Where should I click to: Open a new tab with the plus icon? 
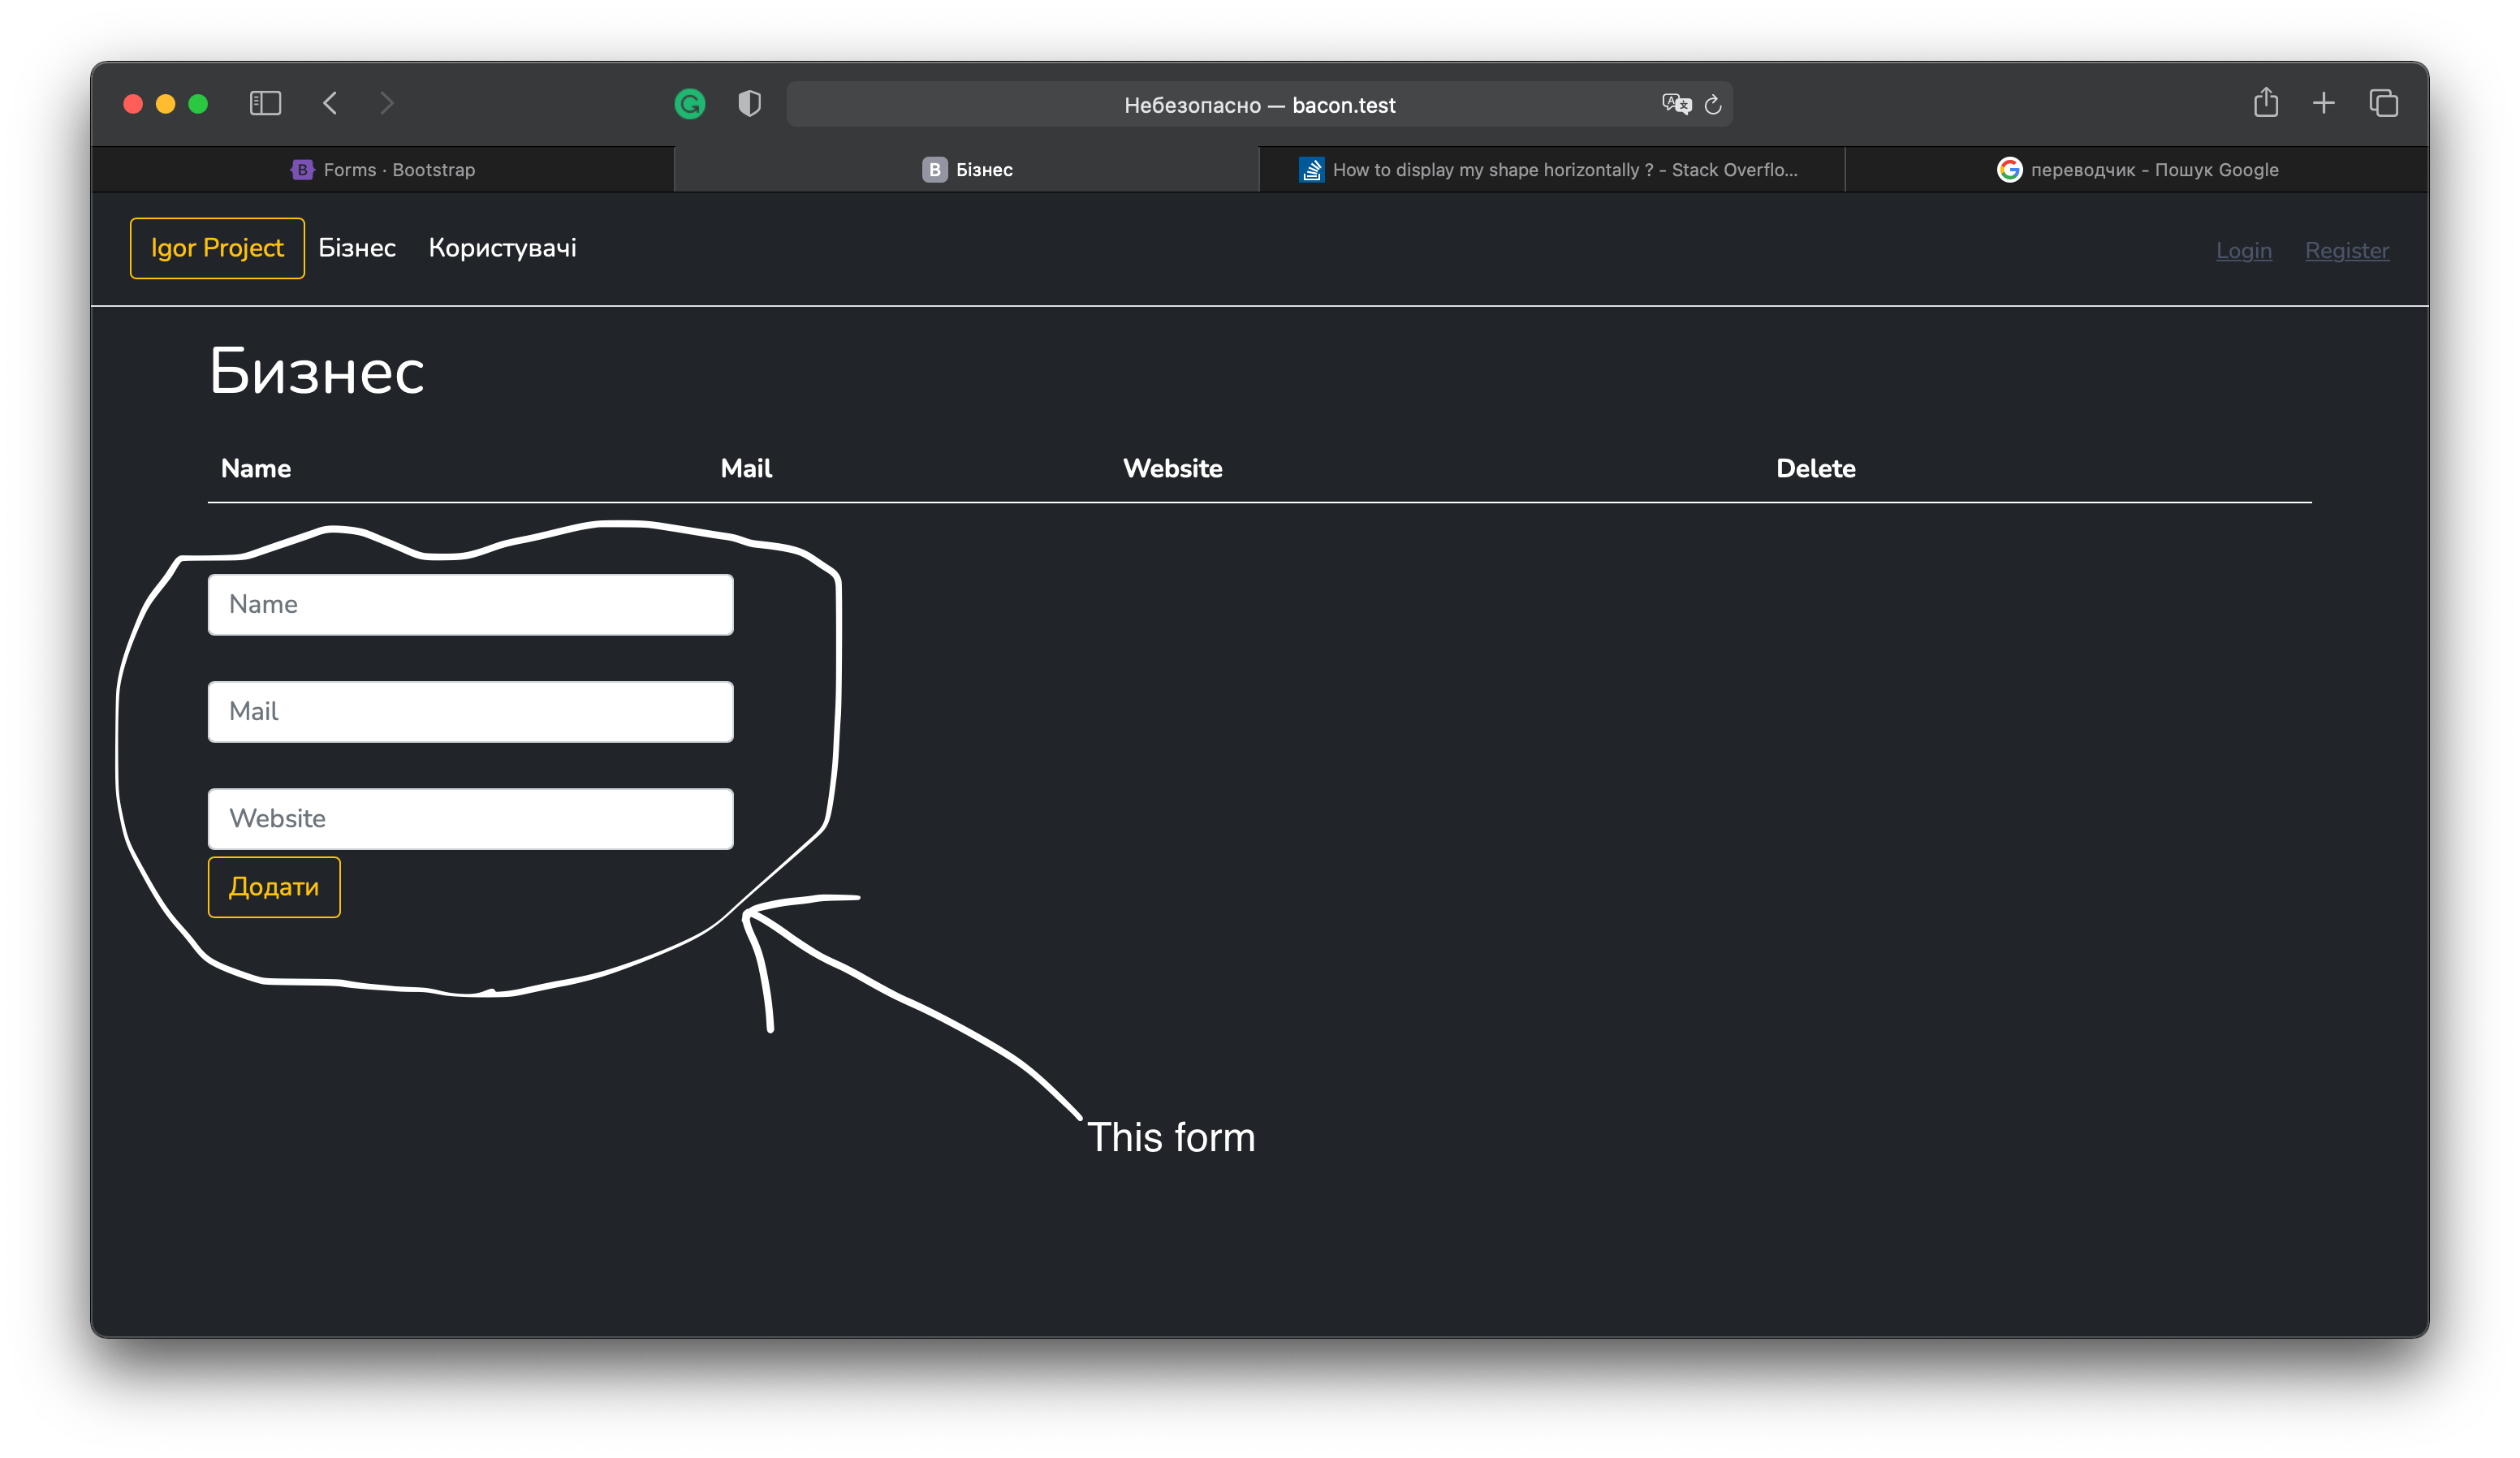pos(2324,103)
